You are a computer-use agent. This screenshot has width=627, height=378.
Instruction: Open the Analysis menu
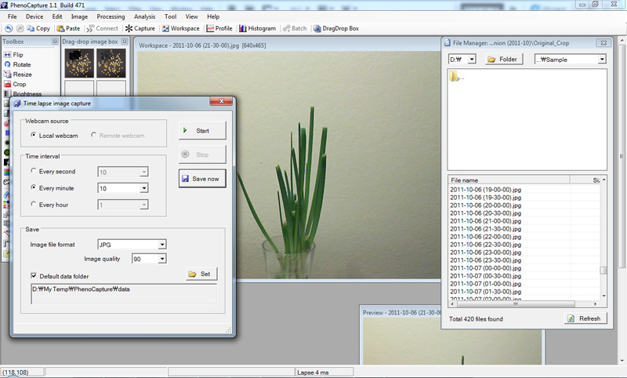click(144, 16)
